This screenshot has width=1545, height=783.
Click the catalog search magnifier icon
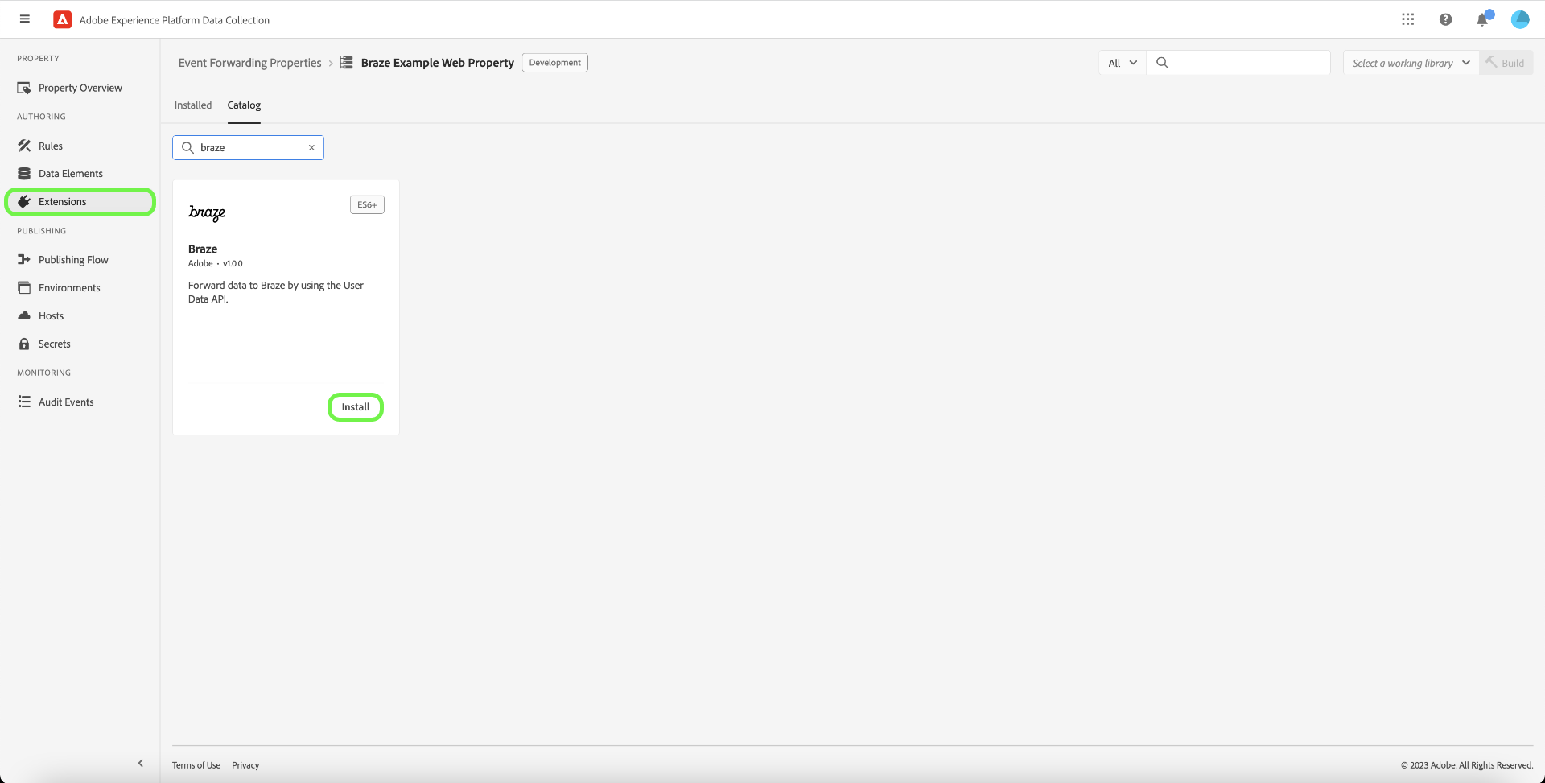[187, 148]
